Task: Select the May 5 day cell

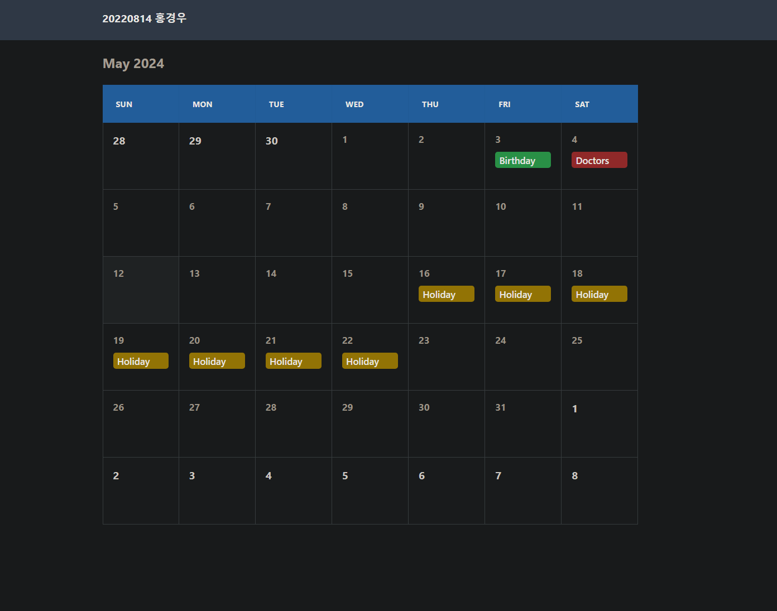Action: point(141,223)
